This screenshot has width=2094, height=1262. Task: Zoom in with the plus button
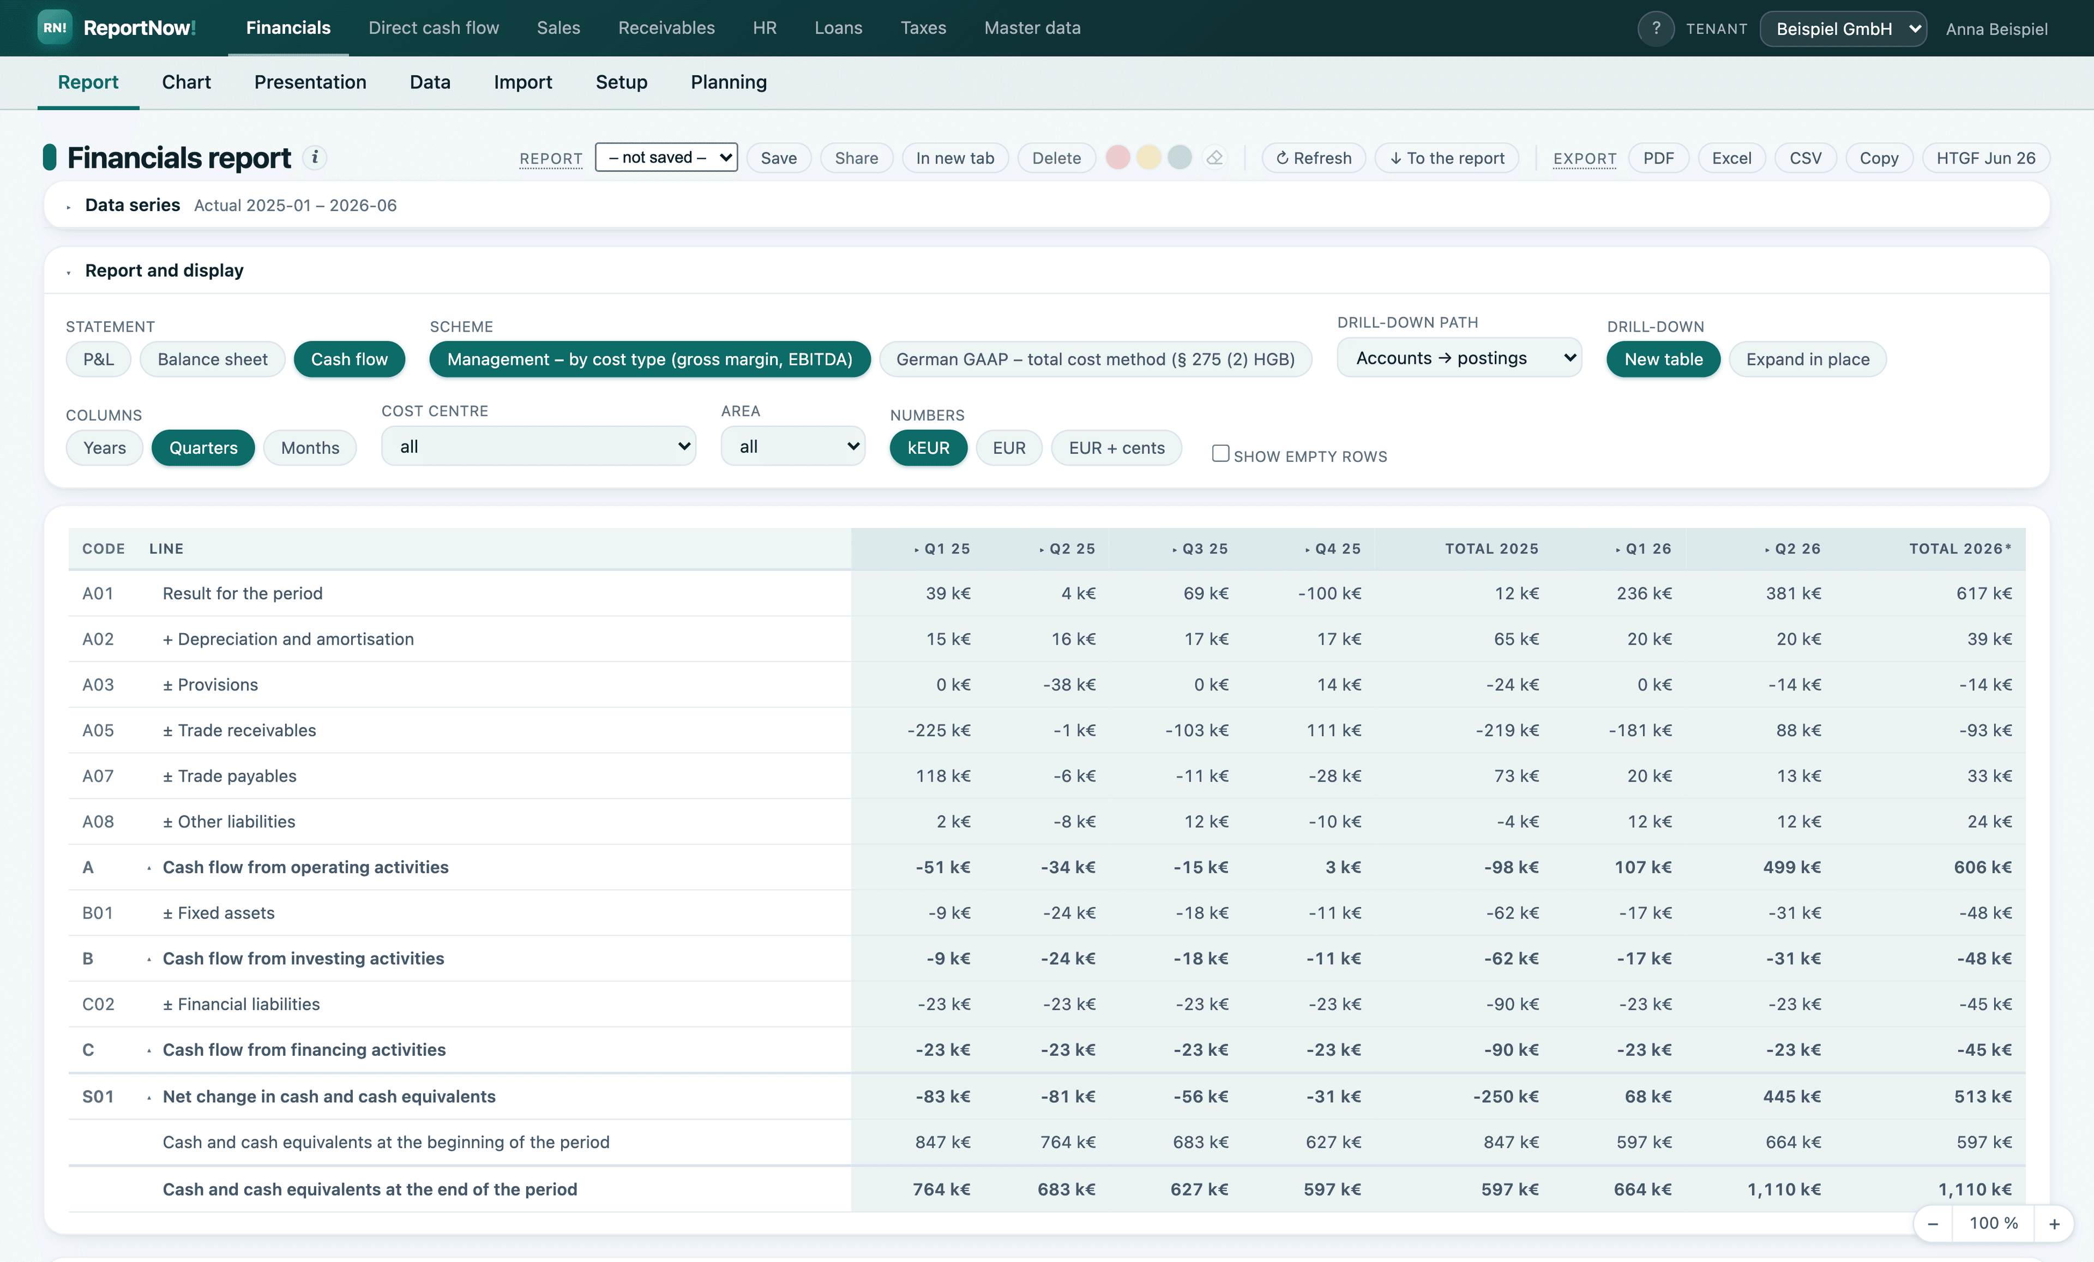tap(2054, 1224)
